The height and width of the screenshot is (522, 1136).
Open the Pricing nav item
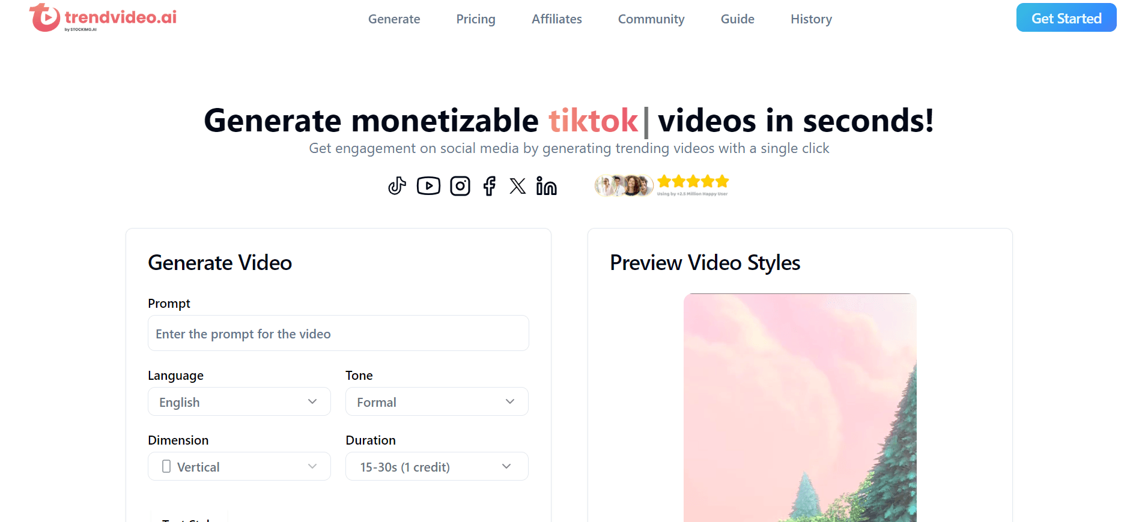pyautogui.click(x=476, y=19)
